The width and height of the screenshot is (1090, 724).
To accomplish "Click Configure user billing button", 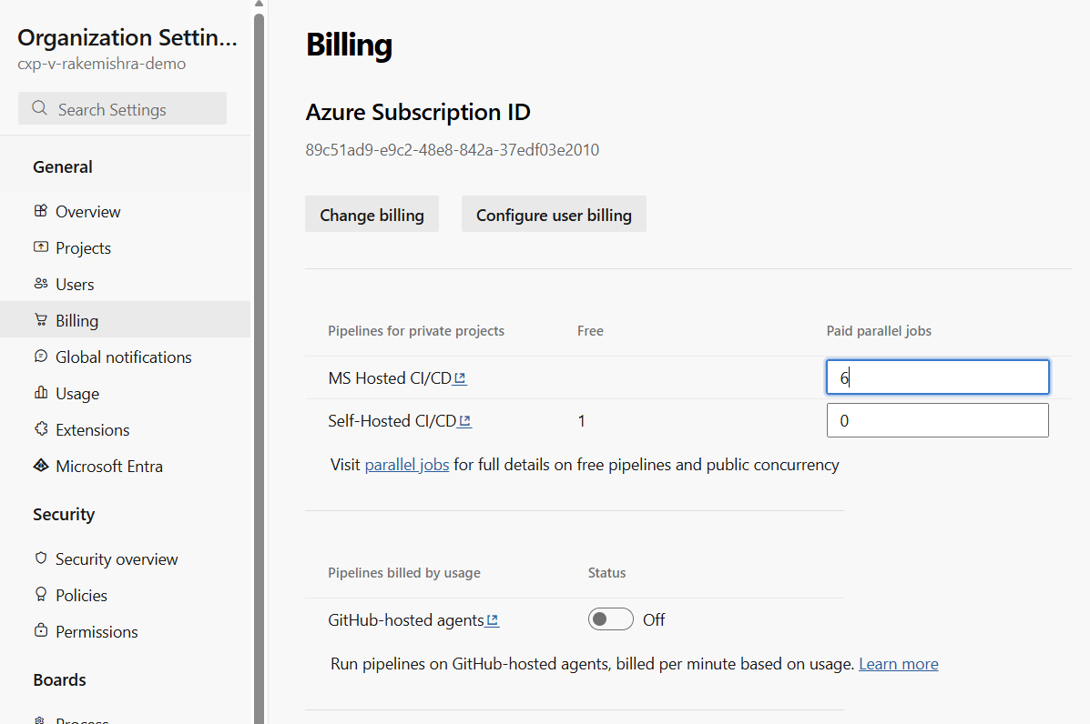I will point(554,215).
